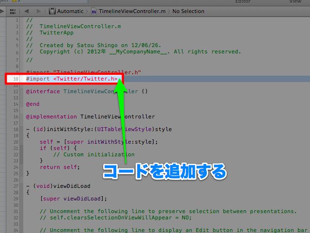This screenshot has width=310, height=233.
Task: Click the Copyright 2012 comment line
Action: (134, 52)
